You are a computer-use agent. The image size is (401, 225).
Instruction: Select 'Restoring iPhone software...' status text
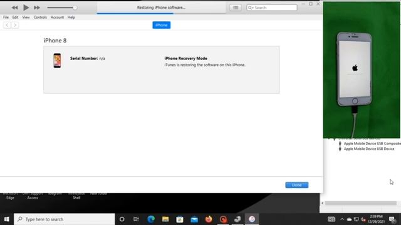[161, 7]
